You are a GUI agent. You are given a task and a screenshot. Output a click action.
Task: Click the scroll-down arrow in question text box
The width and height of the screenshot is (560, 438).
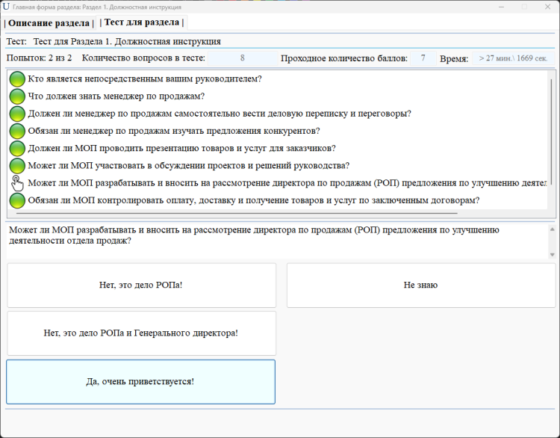(x=552, y=255)
